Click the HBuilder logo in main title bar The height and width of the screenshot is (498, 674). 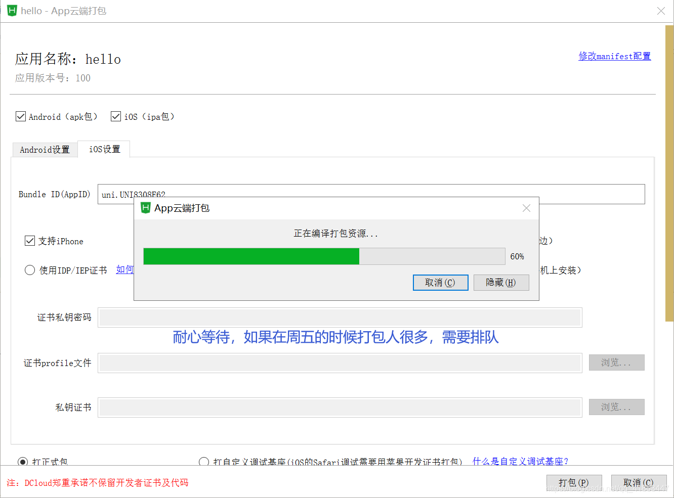pyautogui.click(x=12, y=11)
